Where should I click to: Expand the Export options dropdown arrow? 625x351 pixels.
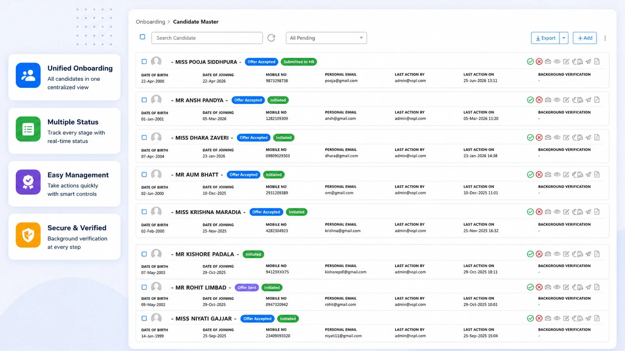tap(564, 38)
